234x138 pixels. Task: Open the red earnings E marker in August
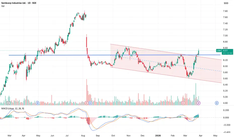pos(86,103)
